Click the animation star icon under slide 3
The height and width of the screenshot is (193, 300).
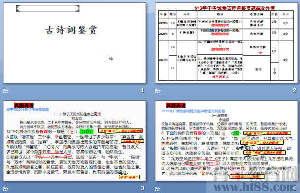click(x=5, y=189)
